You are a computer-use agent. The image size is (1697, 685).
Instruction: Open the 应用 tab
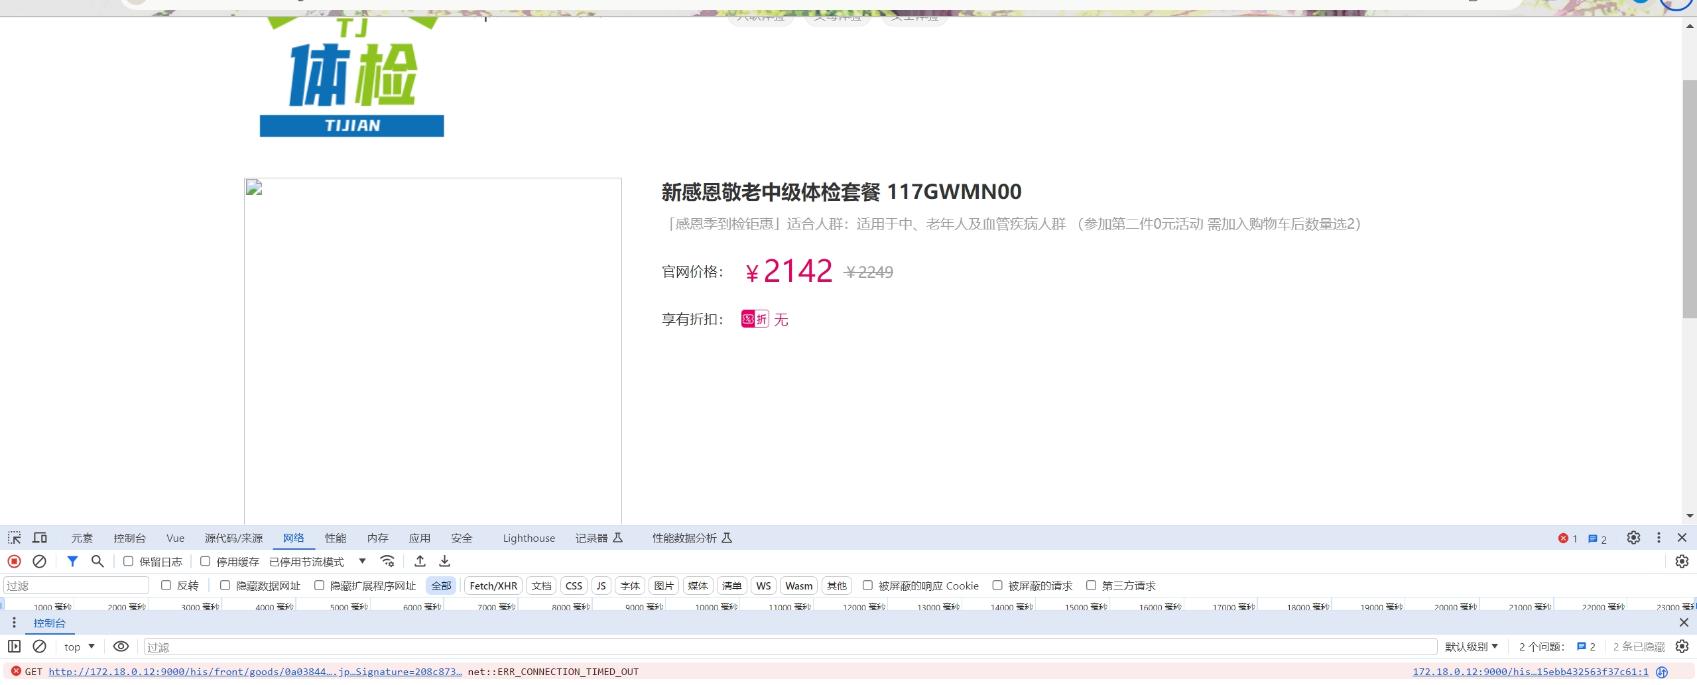click(420, 538)
